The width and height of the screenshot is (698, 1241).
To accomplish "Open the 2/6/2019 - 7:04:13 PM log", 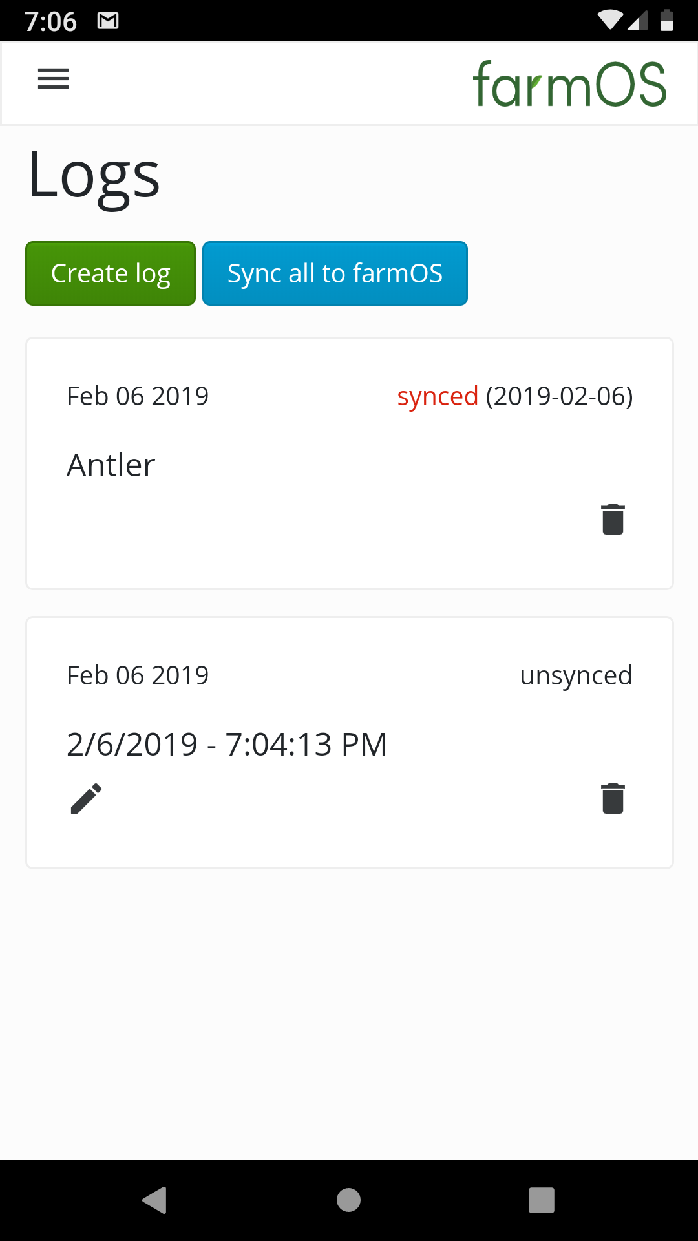I will coord(227,745).
